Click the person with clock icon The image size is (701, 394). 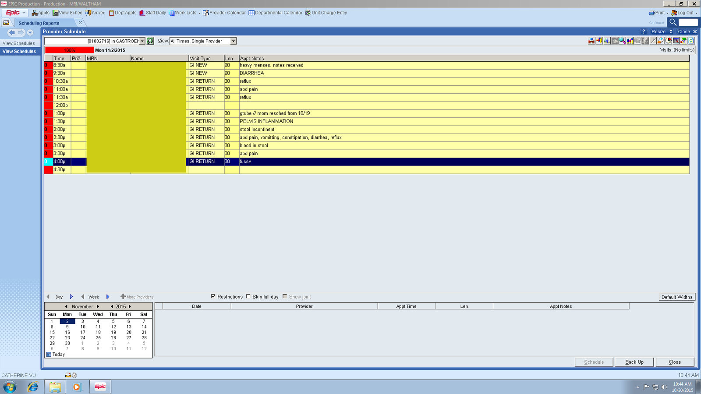[x=661, y=41]
